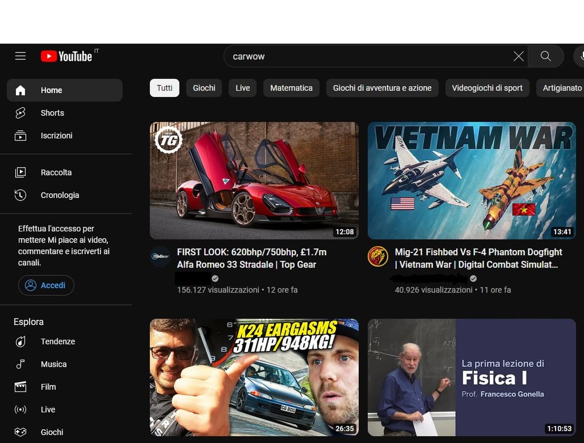Select the Matematica filter chip

(291, 88)
